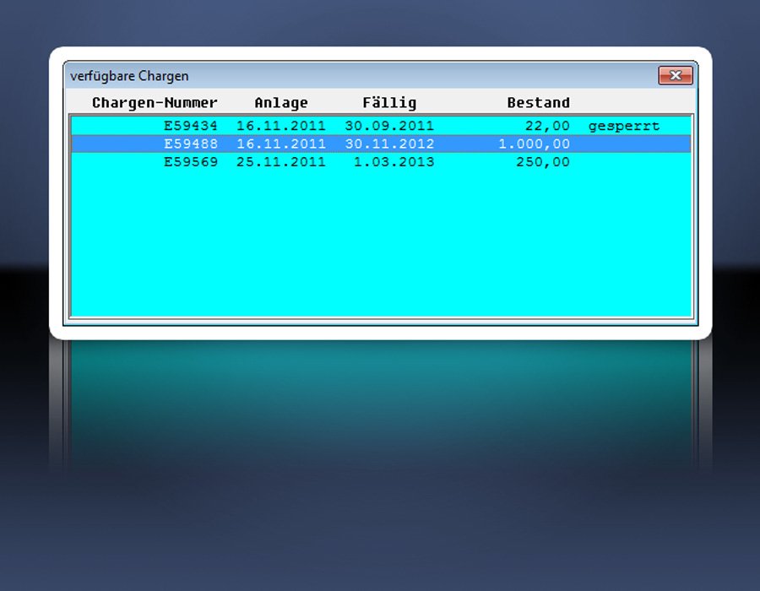Click the Chargen-Nummer column header
The width and height of the screenshot is (760, 591).
coord(155,103)
